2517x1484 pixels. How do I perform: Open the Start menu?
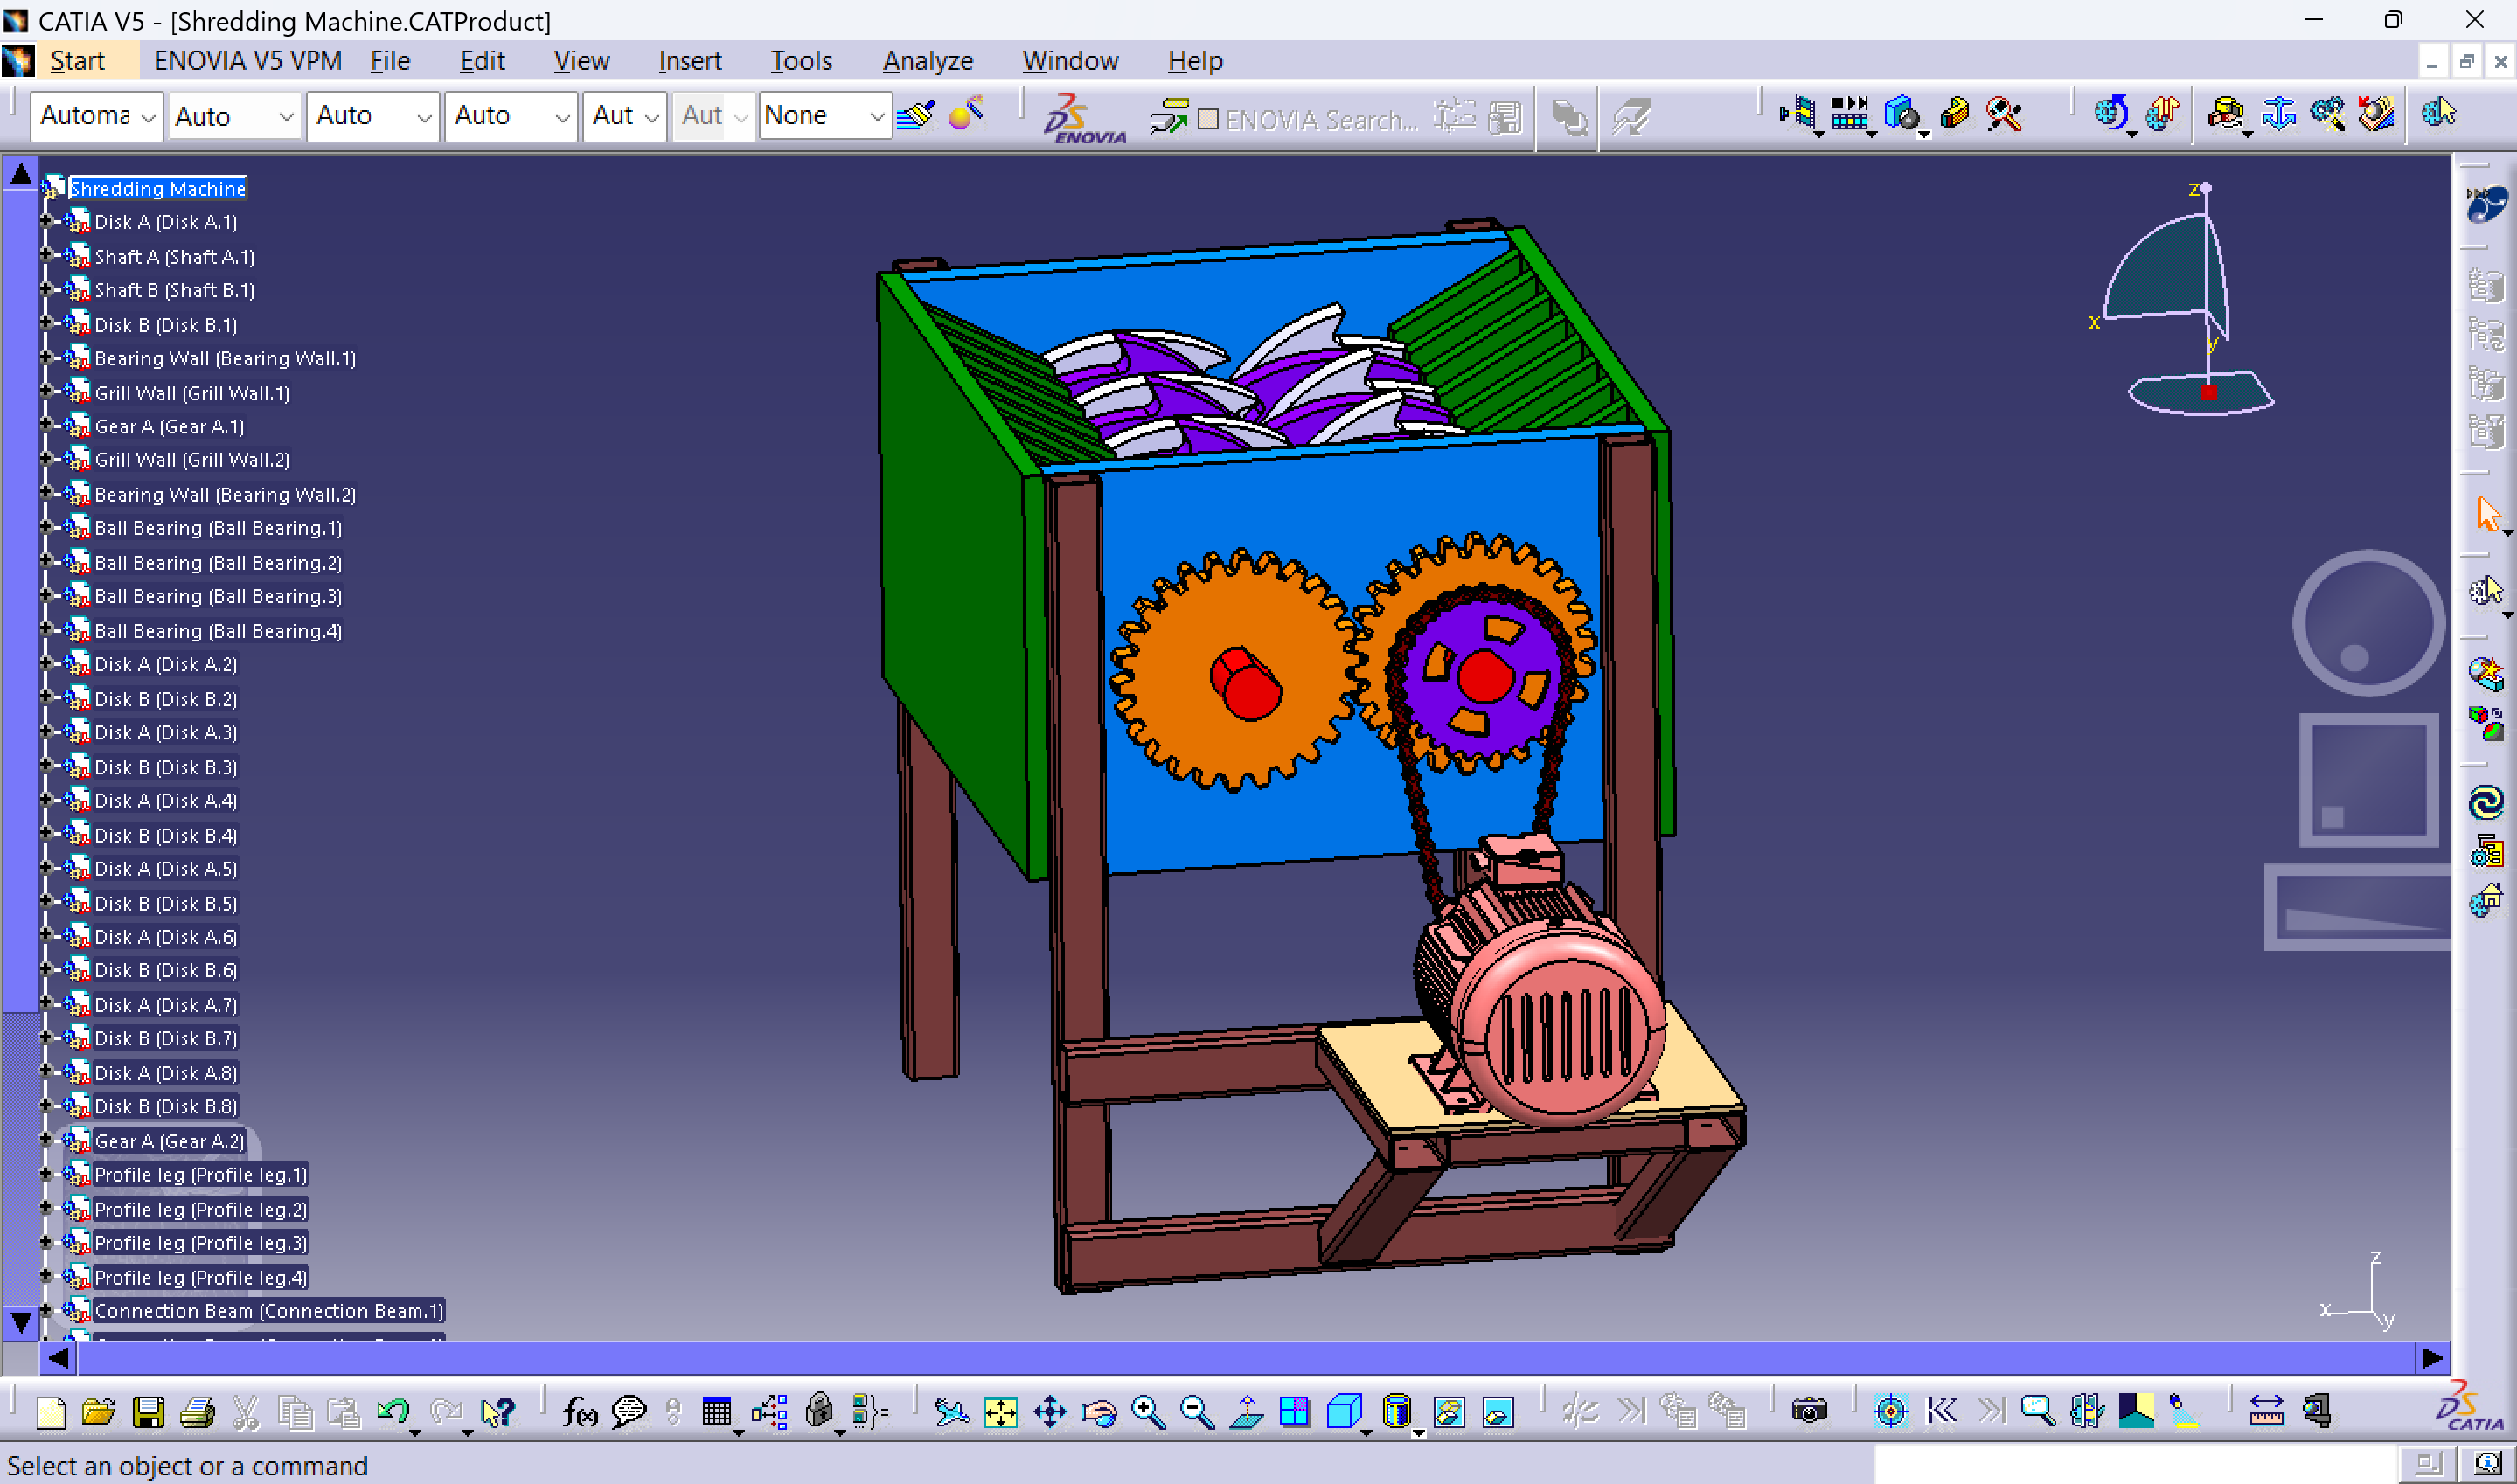pyautogui.click(x=77, y=61)
